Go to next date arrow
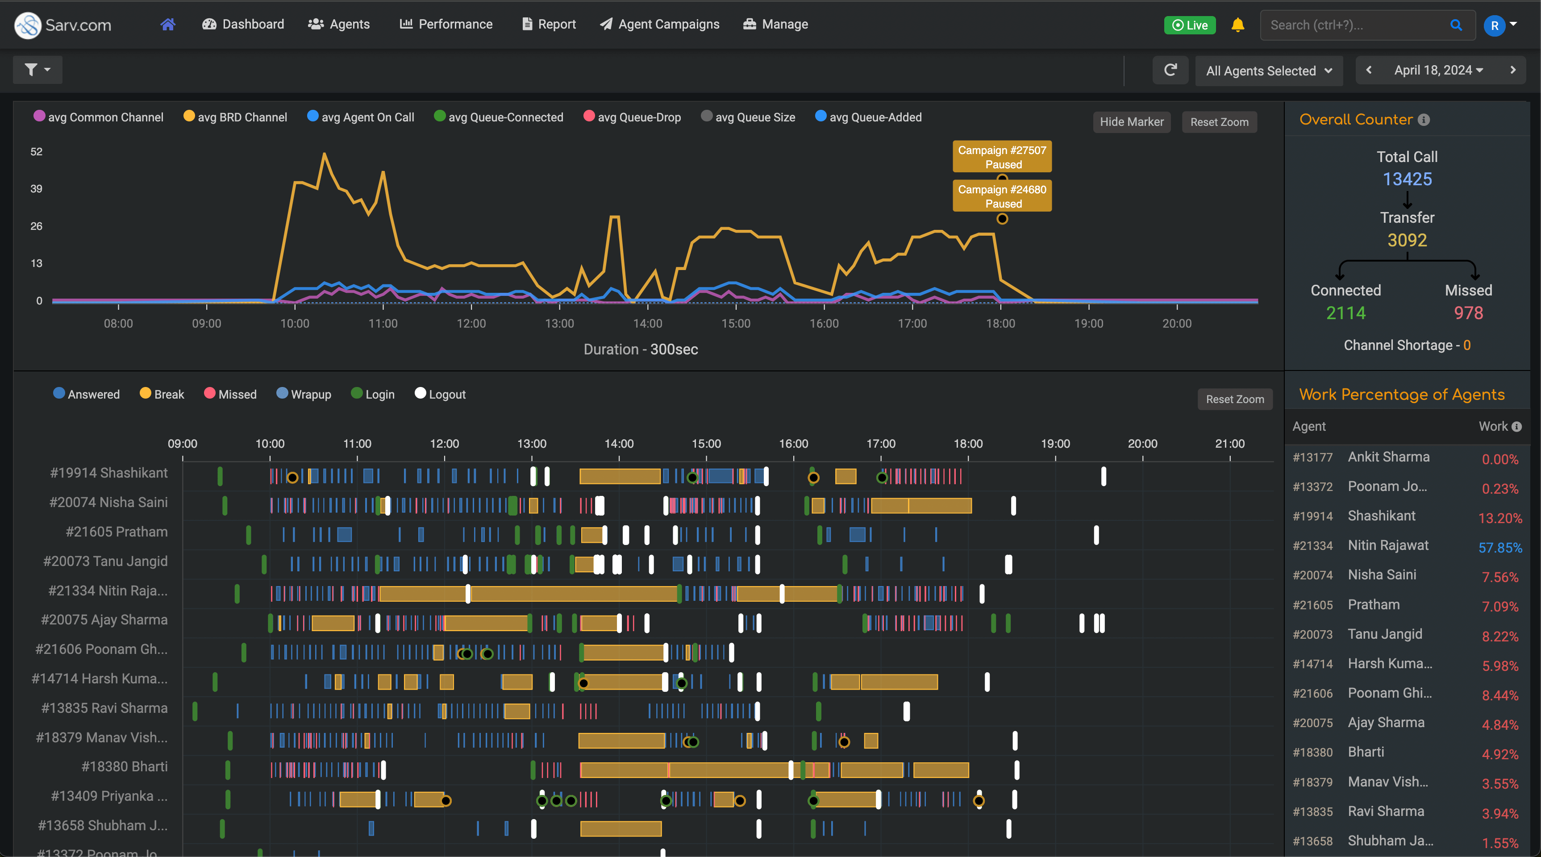 (x=1513, y=71)
